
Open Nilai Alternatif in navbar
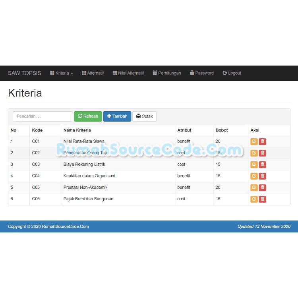click(x=128, y=73)
